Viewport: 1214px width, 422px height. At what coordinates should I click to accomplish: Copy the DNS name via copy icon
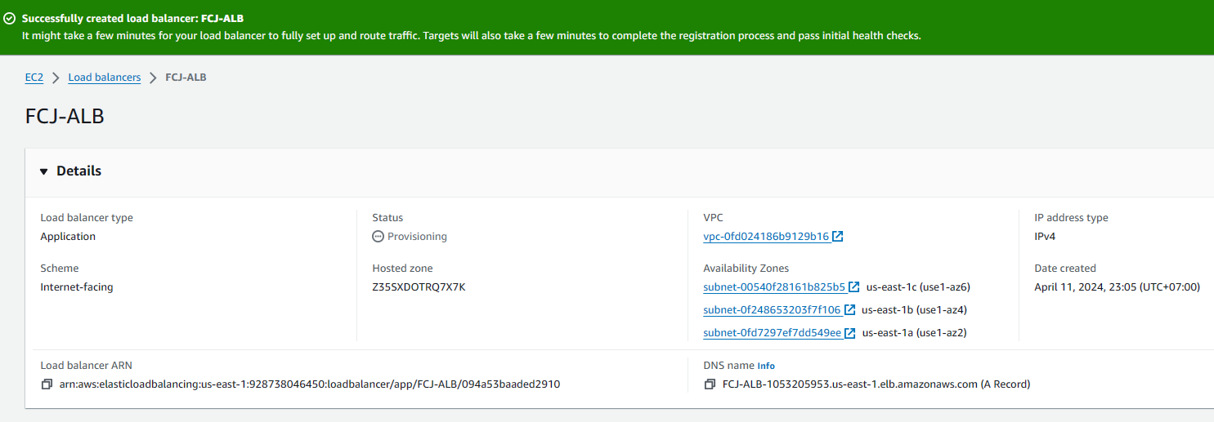click(710, 384)
